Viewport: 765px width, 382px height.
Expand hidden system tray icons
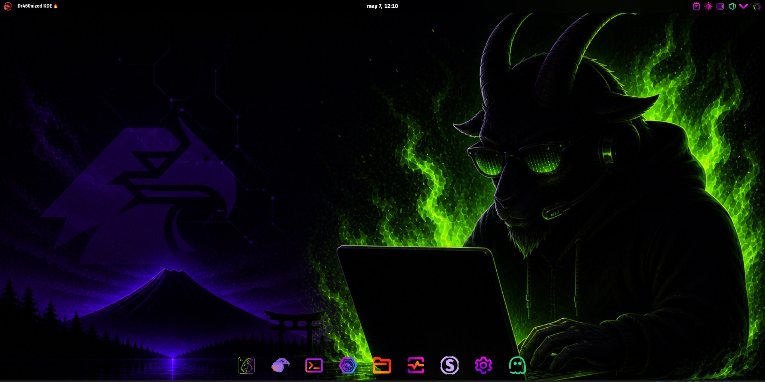743,6
